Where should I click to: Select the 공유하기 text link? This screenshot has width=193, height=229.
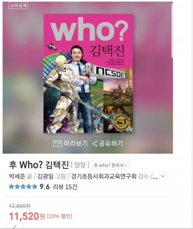click(111, 143)
